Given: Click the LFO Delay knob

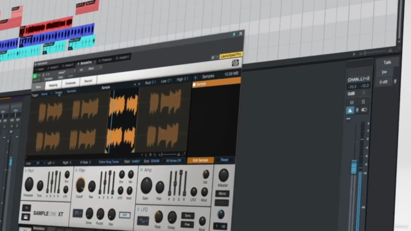Looking at the screenshot, I should [x=172, y=218].
